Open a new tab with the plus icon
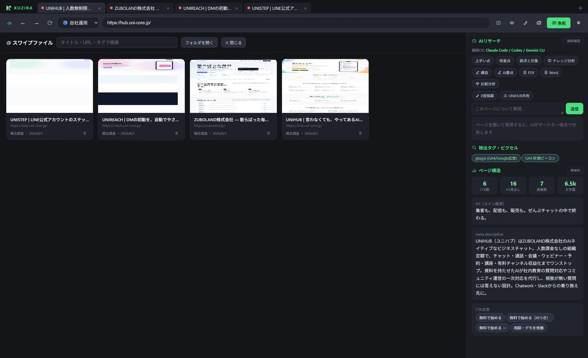 tap(580, 8)
